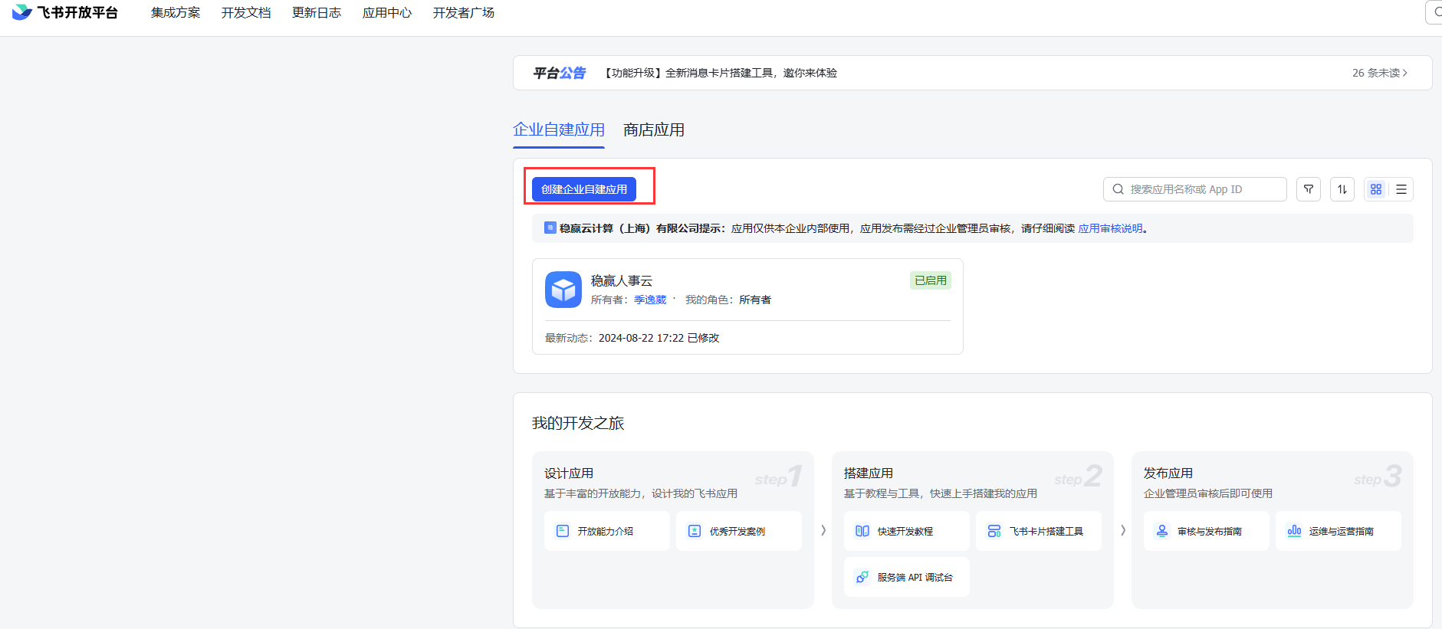Click the arrow between step 2 and step 3
Image resolution: width=1442 pixels, height=629 pixels.
(x=1123, y=530)
